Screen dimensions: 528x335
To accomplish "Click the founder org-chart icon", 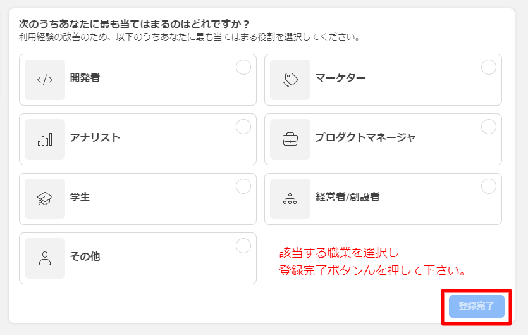I will coord(290,199).
